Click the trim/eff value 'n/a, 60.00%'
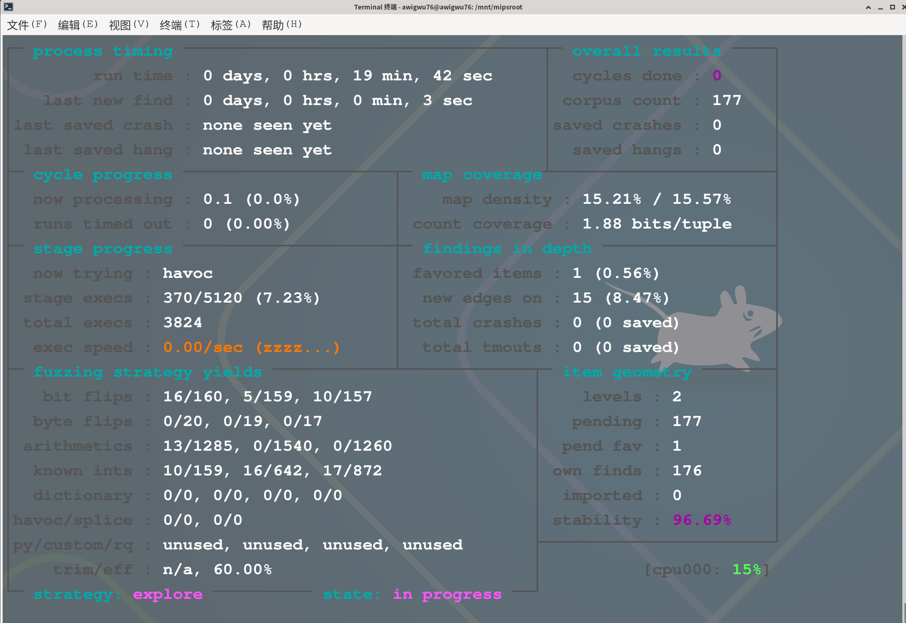Screen dimensions: 906x623 218,569
